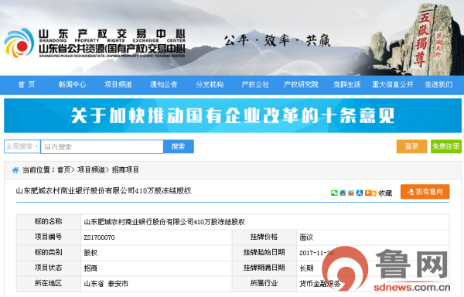The height and width of the screenshot is (297, 464).
Task: Click the home icon in breadcrumb
Action: pos(15,170)
